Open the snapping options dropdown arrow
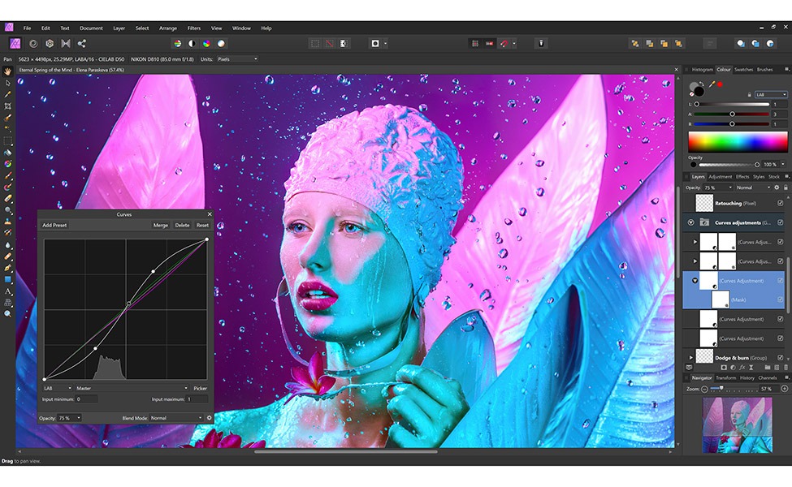 tap(514, 43)
